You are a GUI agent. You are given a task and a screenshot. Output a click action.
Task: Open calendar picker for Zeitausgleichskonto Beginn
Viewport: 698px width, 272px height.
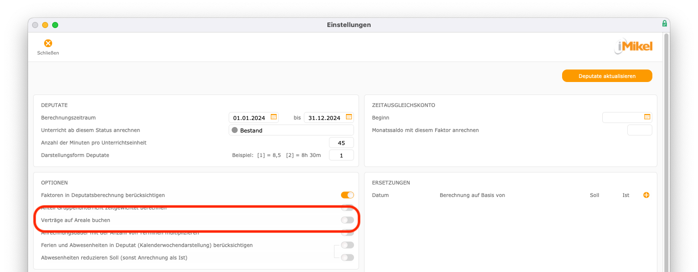[647, 117]
